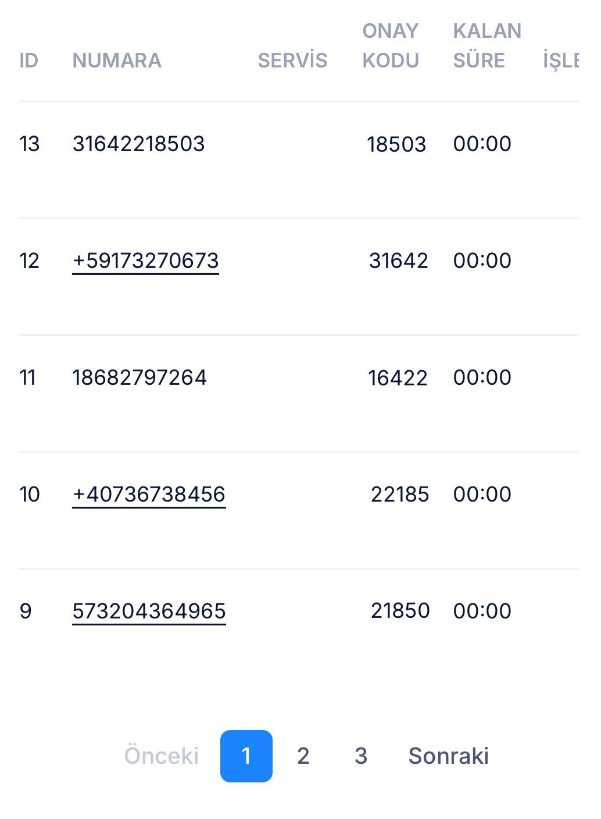Select the highlighted page 1 button
601x819 pixels.
(246, 756)
